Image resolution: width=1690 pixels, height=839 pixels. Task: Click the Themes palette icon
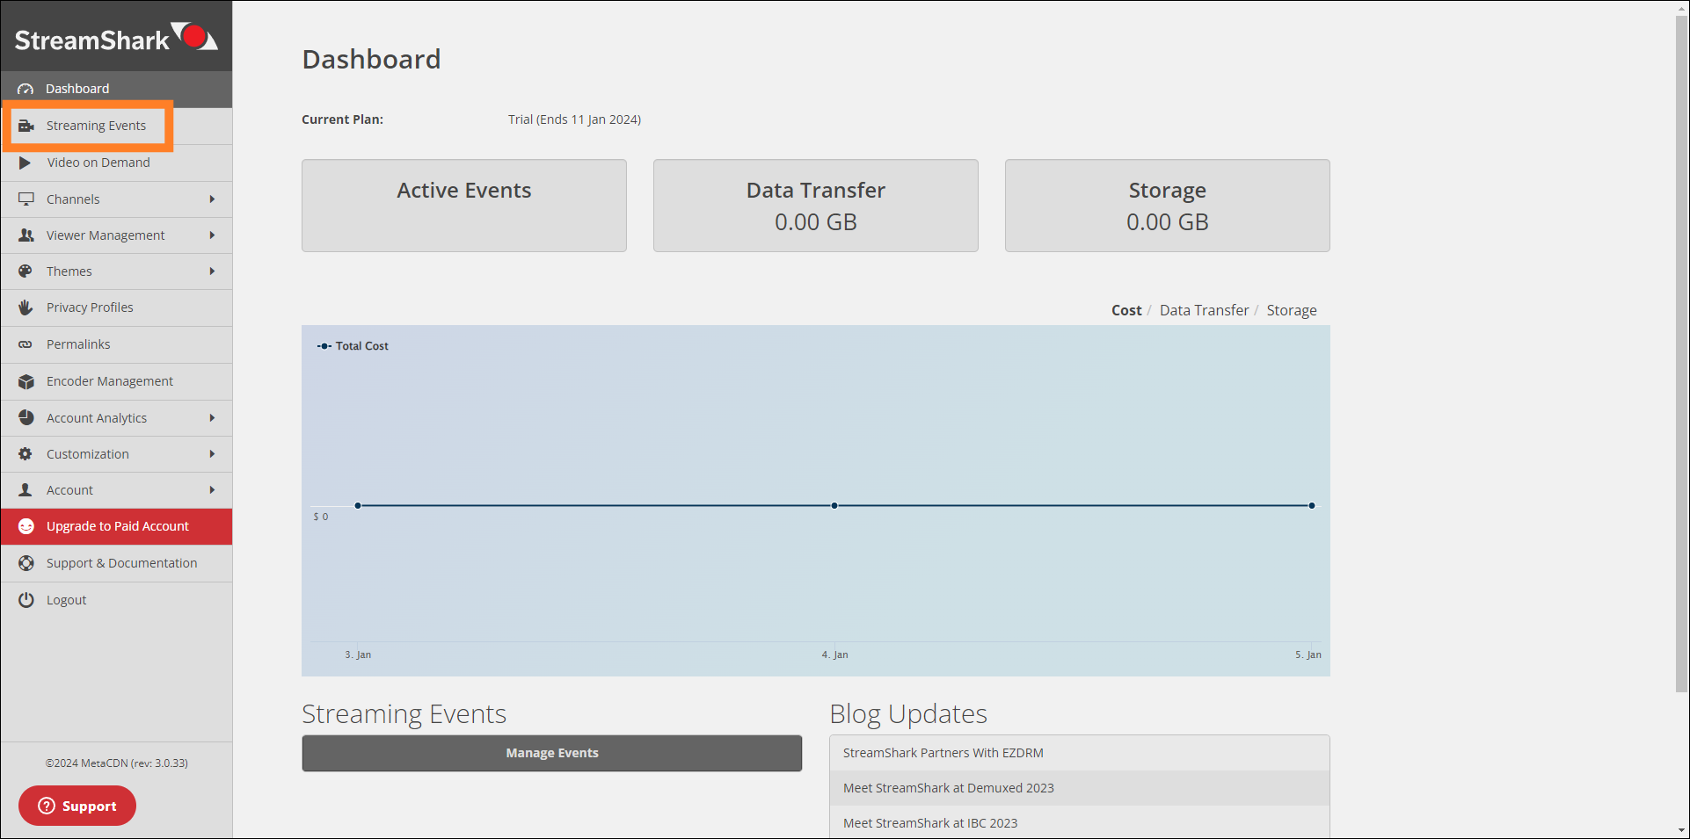[x=25, y=271]
